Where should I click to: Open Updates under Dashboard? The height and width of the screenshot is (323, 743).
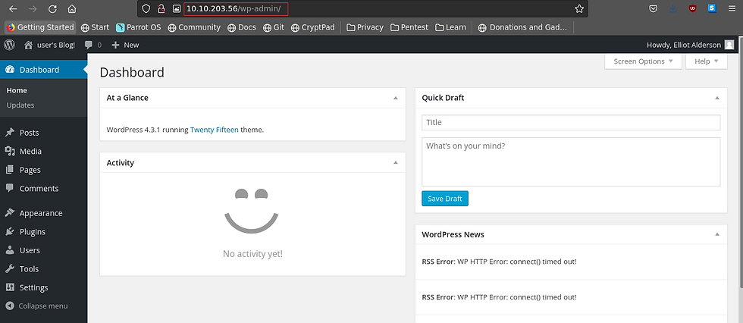pyautogui.click(x=20, y=105)
